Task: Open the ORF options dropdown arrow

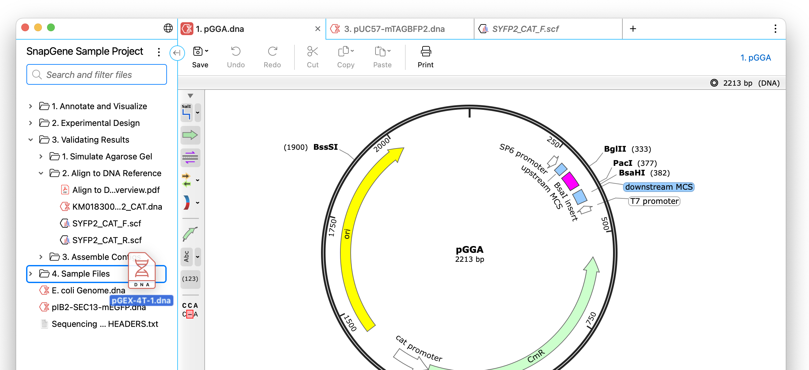Action: coord(198,180)
